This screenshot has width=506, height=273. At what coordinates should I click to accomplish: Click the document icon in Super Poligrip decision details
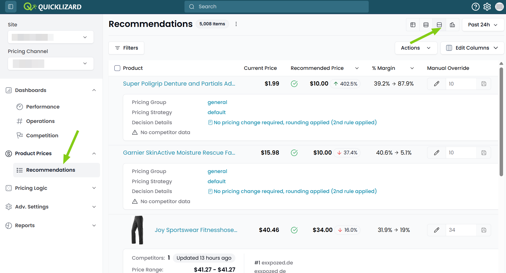coord(210,122)
